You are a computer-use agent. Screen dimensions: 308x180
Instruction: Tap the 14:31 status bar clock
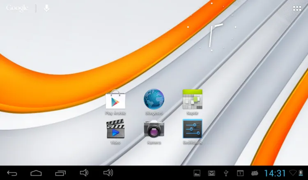[x=275, y=173]
